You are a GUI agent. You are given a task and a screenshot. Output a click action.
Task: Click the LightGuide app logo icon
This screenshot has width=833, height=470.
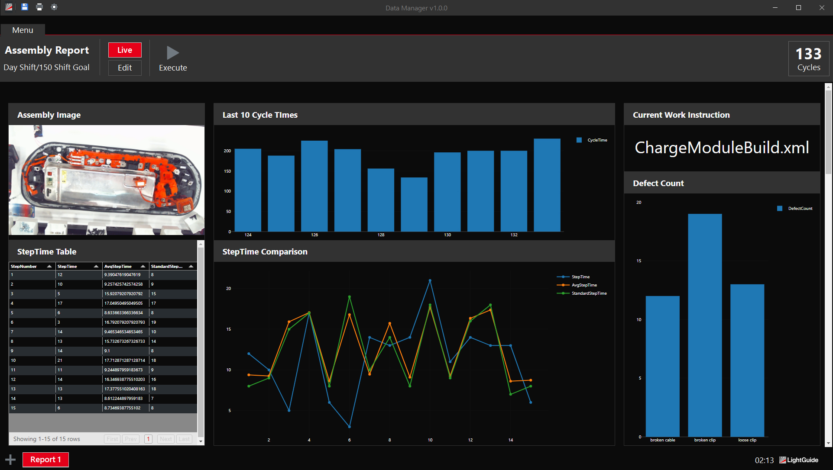coord(9,7)
